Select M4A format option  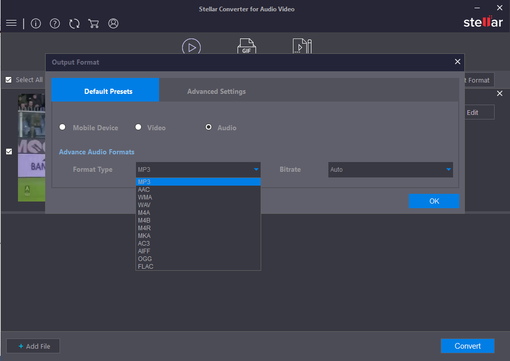(x=198, y=213)
